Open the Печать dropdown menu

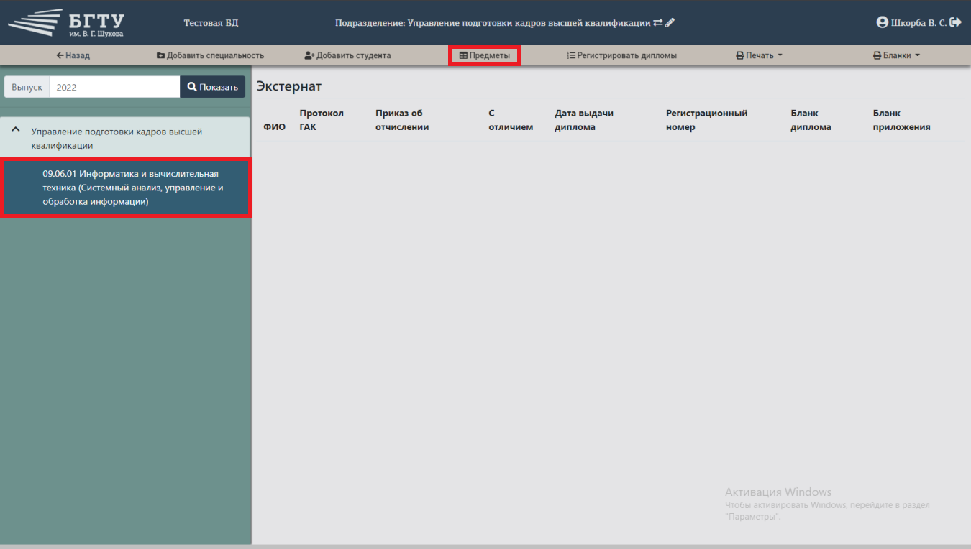coord(759,55)
